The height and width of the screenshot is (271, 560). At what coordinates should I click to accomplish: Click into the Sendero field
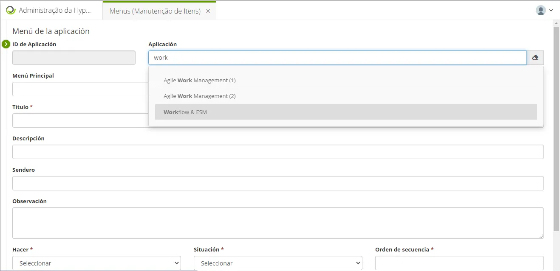278,183
